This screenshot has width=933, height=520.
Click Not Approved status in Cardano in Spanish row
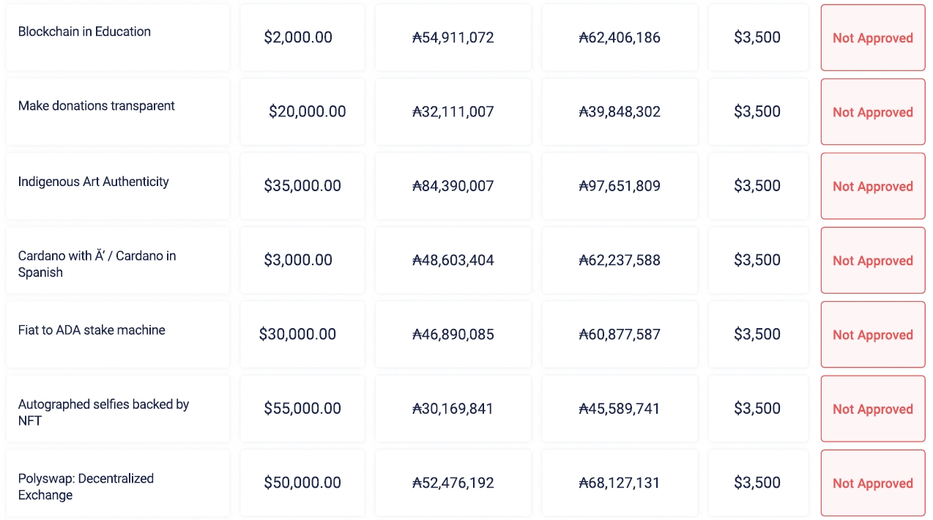pos(872,261)
